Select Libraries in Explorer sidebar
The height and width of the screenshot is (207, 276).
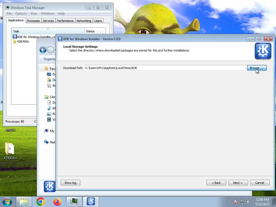click(50, 97)
